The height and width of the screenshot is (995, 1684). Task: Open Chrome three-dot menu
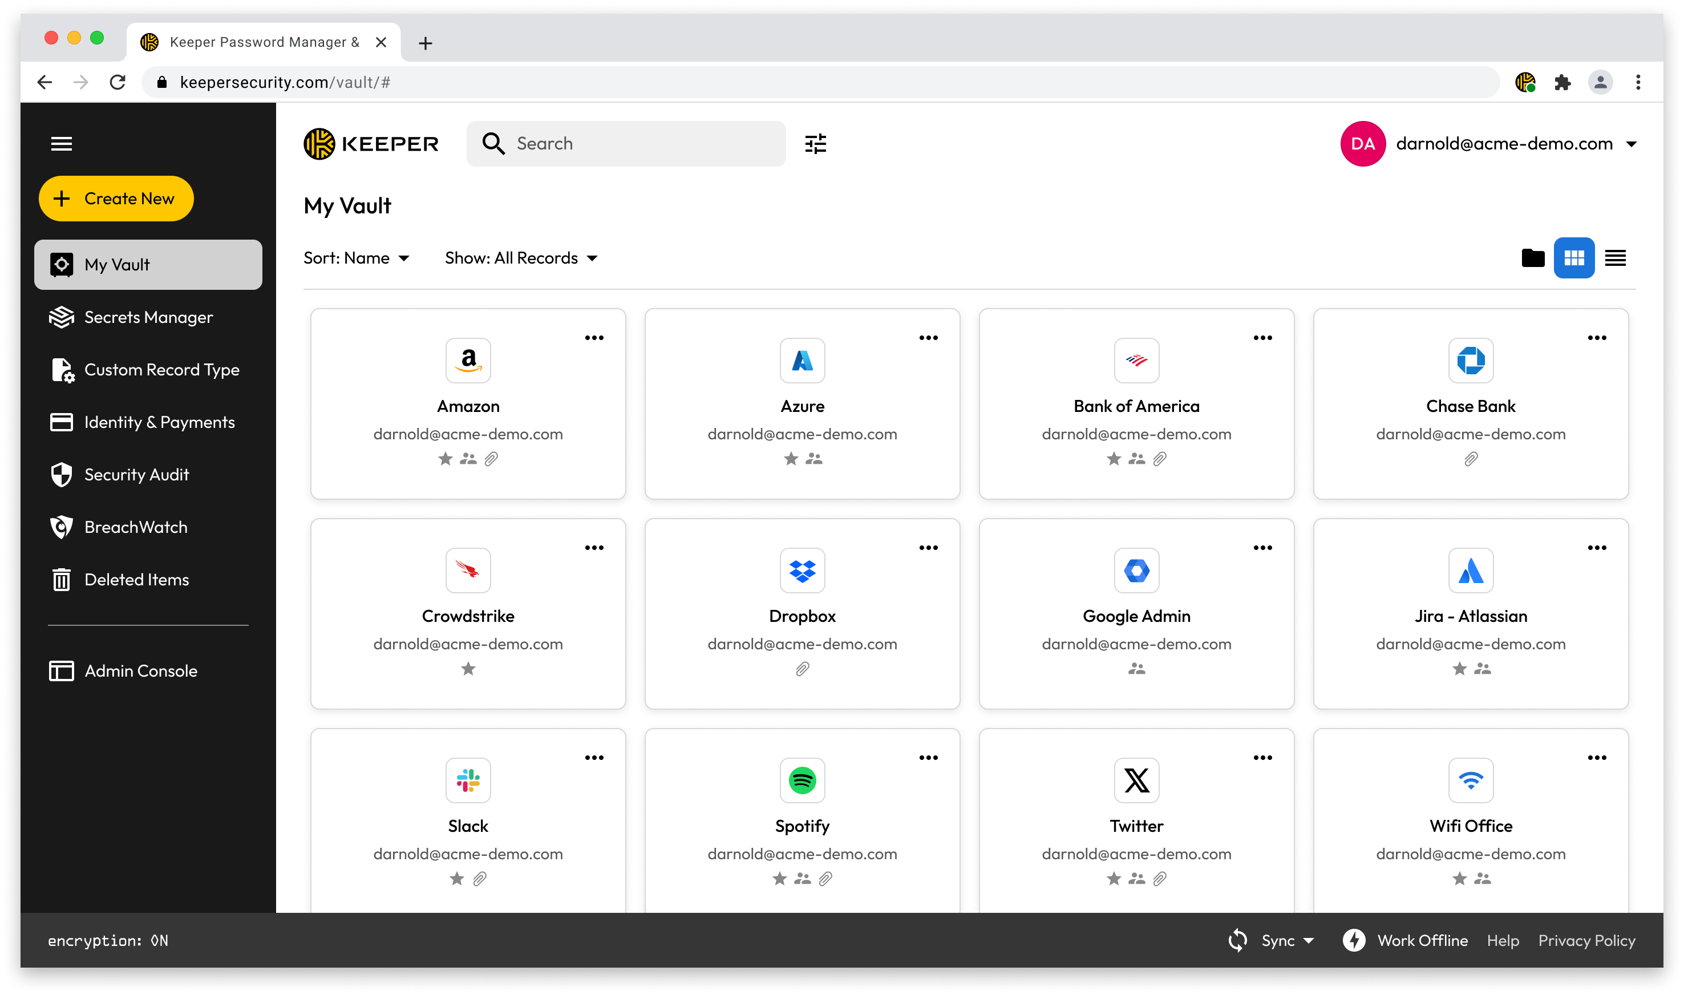(x=1638, y=82)
